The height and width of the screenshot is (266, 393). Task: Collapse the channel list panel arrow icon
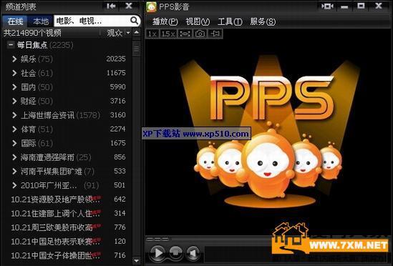coord(111,6)
